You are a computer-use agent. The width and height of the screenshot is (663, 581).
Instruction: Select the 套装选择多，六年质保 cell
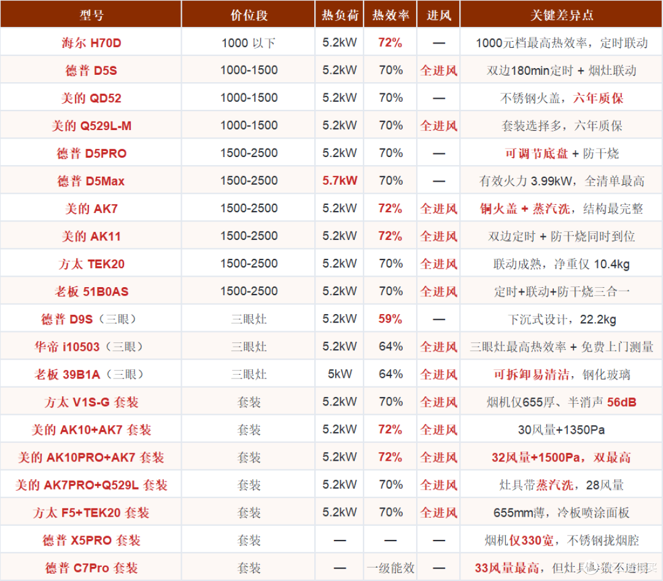[x=562, y=126]
